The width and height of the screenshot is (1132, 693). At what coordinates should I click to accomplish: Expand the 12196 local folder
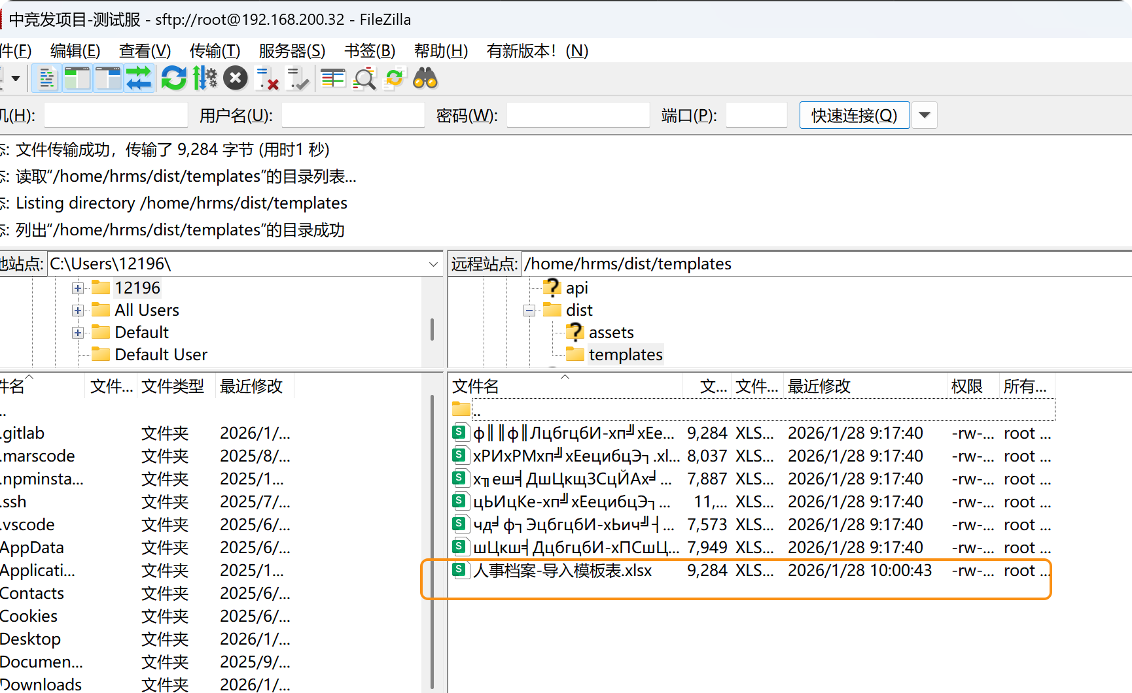tap(78, 288)
